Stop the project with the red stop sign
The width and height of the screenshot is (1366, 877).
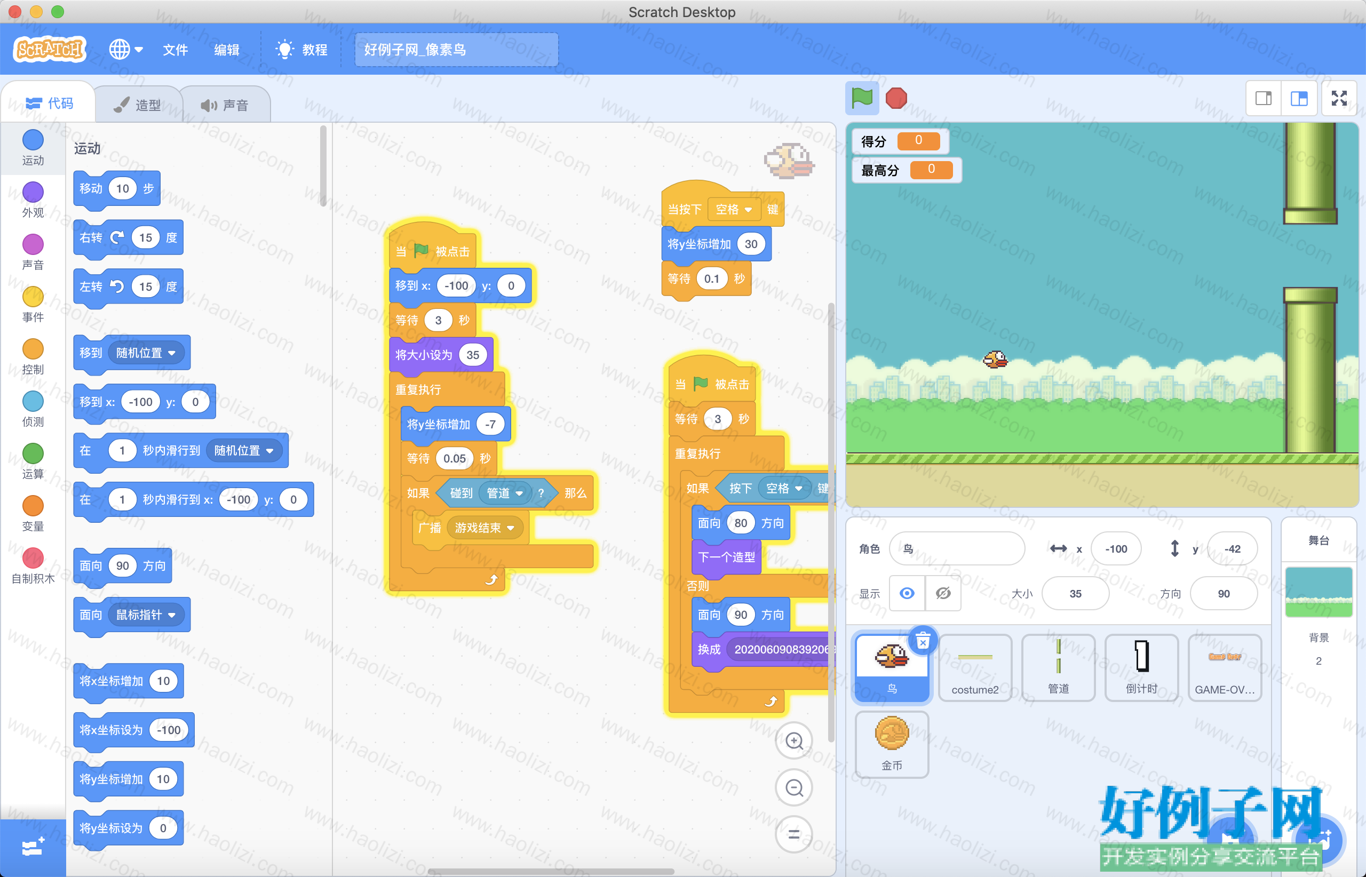coord(896,98)
